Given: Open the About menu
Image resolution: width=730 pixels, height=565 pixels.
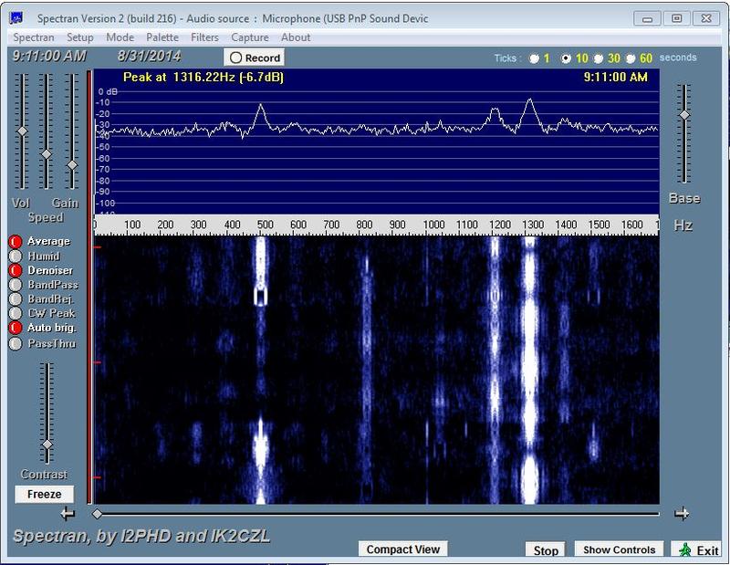Looking at the screenshot, I should pos(296,37).
